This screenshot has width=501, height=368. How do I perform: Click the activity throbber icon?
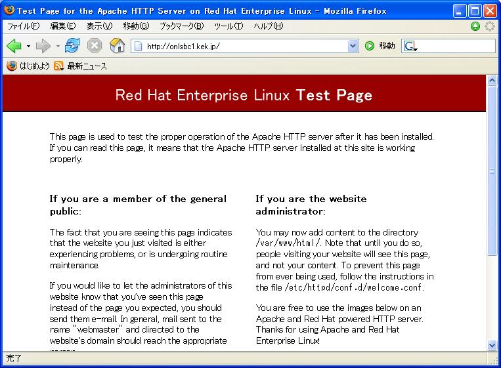point(489,26)
